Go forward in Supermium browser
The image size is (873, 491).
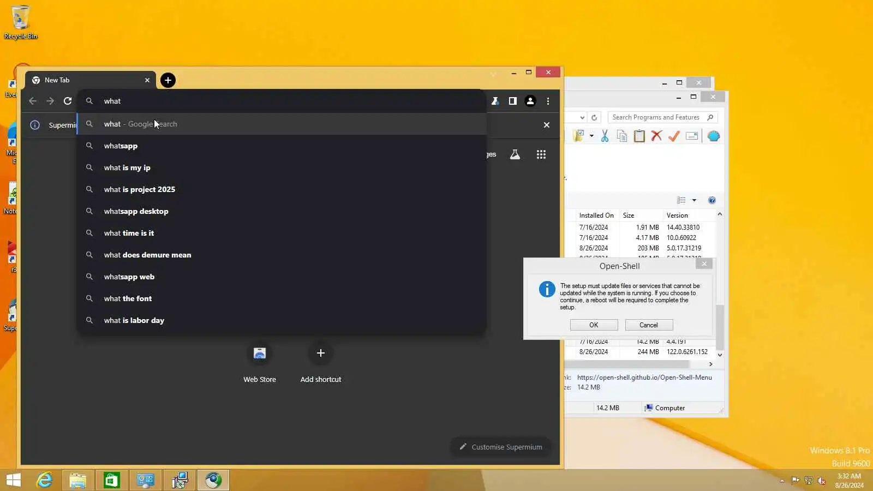pyautogui.click(x=50, y=101)
